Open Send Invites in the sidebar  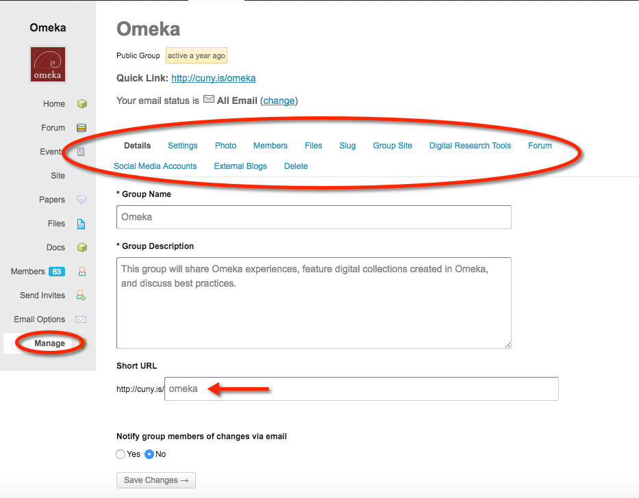click(x=42, y=296)
